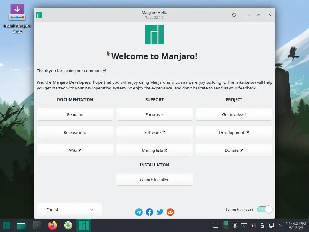Open the updates notifier tray icon
The height and width of the screenshot is (232, 309).
[x=235, y=225]
